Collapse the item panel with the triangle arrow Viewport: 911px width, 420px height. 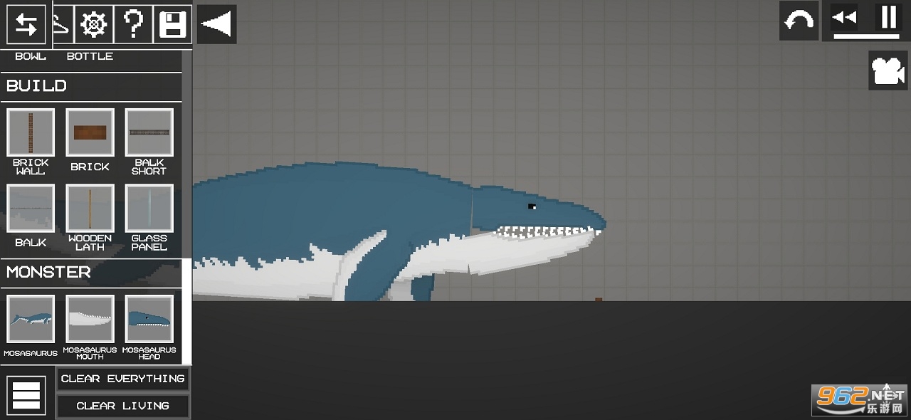[x=216, y=24]
